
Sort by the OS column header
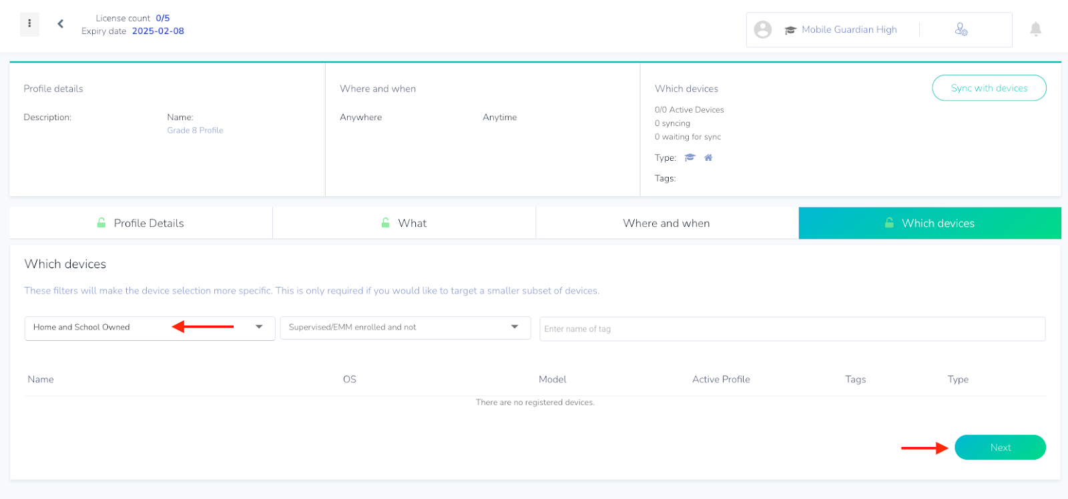350,379
